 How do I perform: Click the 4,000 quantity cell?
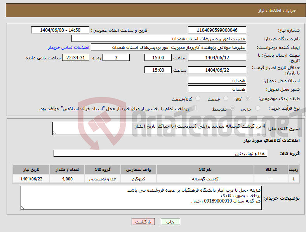(x=67, y=179)
